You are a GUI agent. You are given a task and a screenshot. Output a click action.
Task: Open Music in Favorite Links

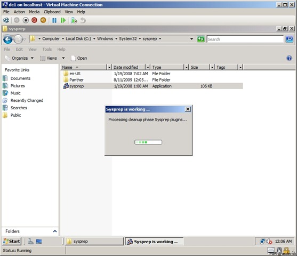click(15, 93)
